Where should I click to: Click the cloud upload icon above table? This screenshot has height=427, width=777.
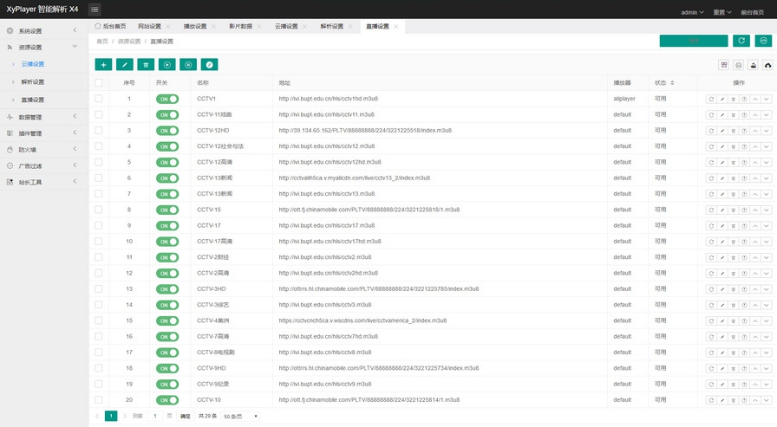coord(767,64)
